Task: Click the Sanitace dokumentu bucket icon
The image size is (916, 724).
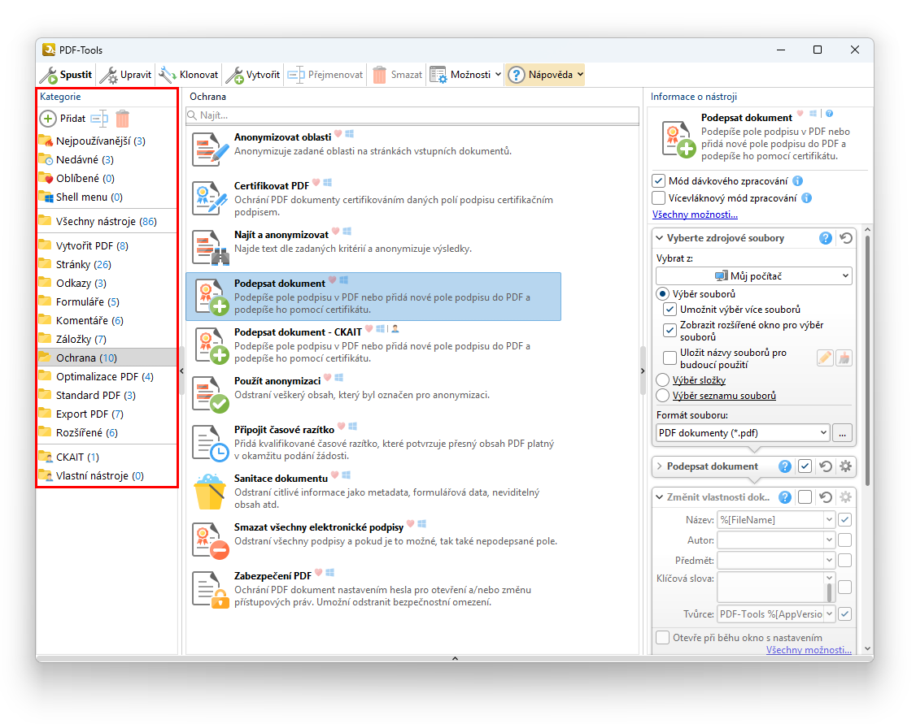Action: 211,492
